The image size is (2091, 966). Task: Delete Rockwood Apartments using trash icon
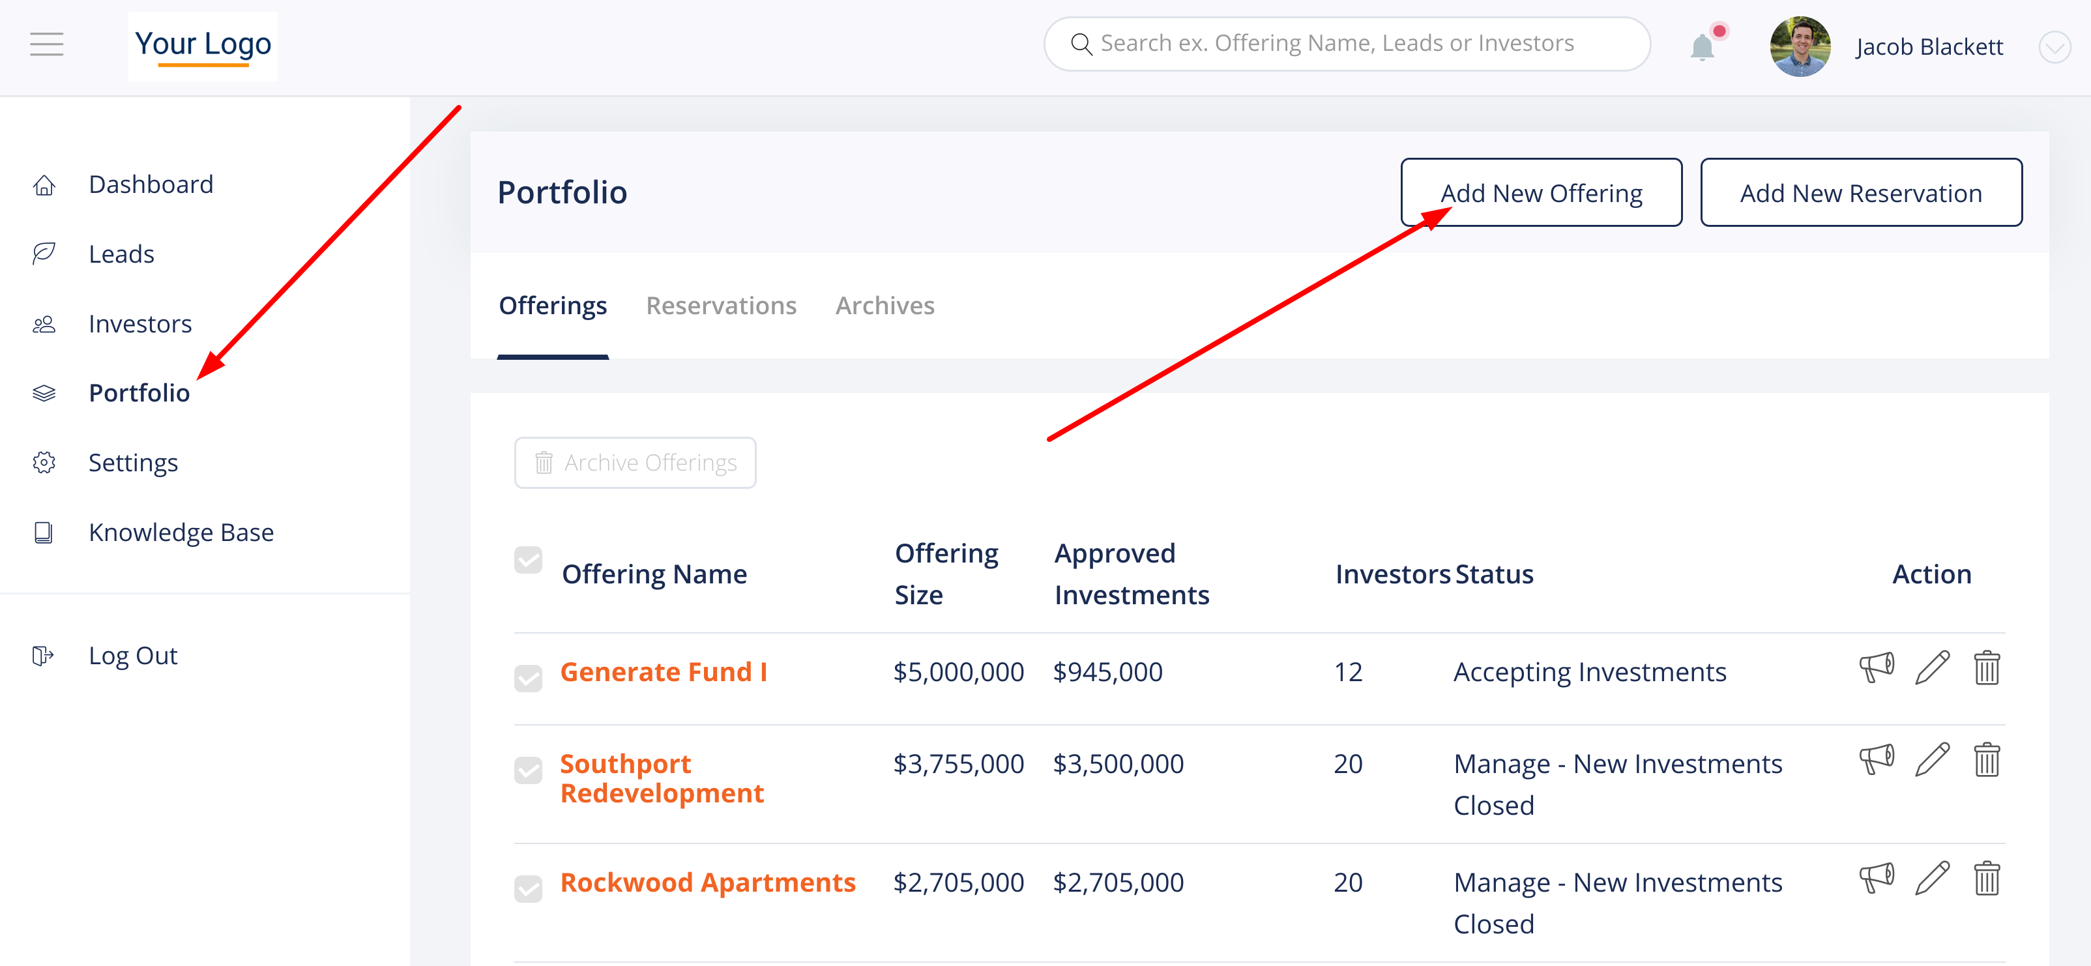[x=1986, y=878]
